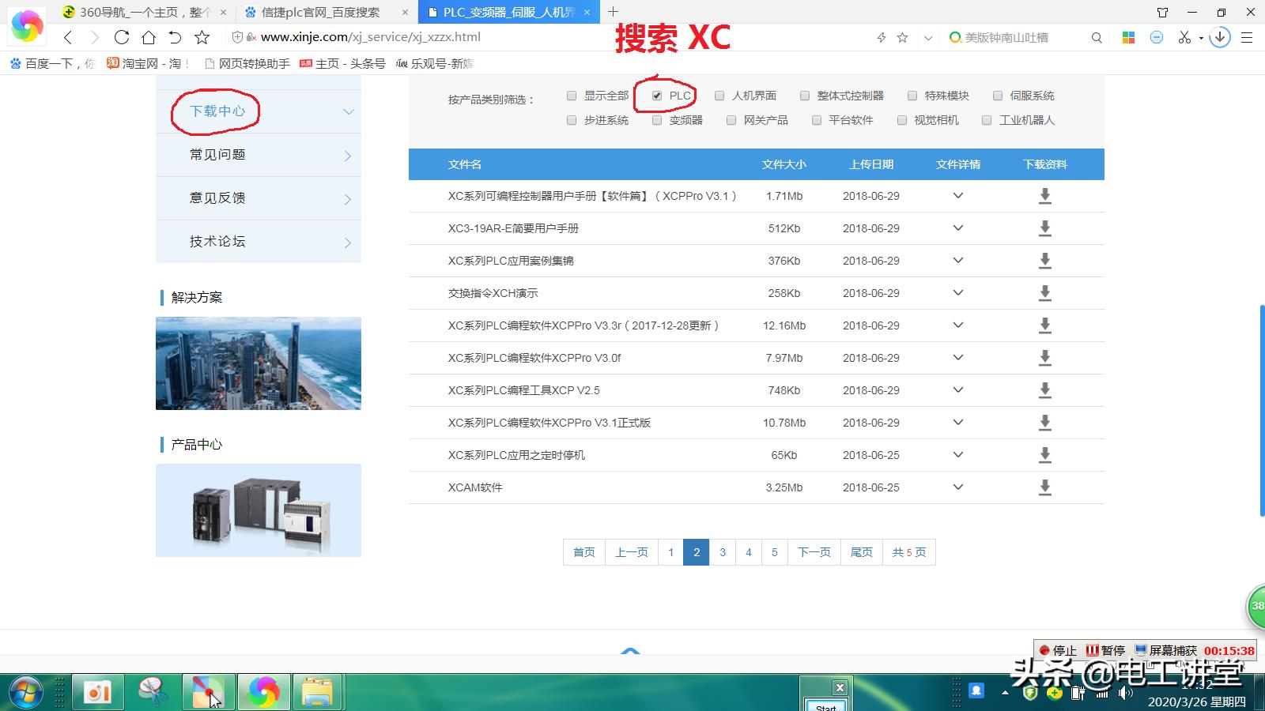Bookmark page with star icon
1265x711 pixels.
(x=202, y=37)
